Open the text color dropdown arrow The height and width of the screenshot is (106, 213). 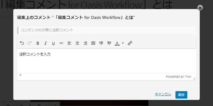tap(123, 43)
